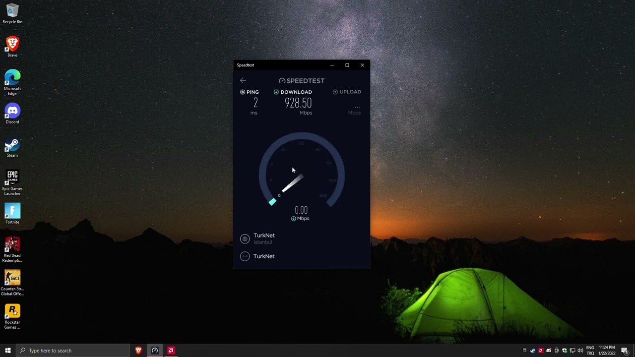Click the connection icon beside bottom TurkNet
Viewport: 635px width, 357px height.
pos(245,256)
